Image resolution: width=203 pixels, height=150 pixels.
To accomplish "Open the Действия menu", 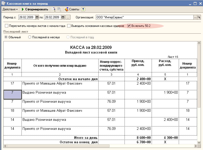I will click(10, 9).
